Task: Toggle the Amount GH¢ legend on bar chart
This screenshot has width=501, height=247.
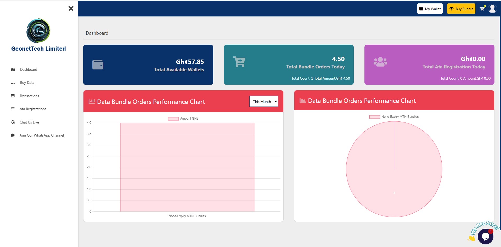Action: pos(183,119)
